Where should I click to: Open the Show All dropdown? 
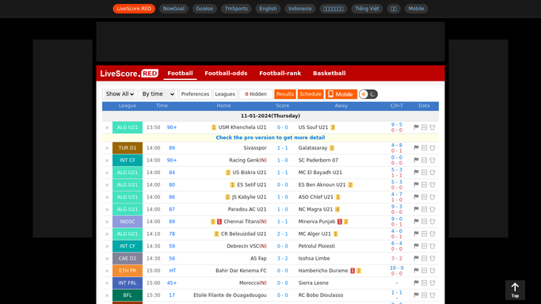(120, 94)
